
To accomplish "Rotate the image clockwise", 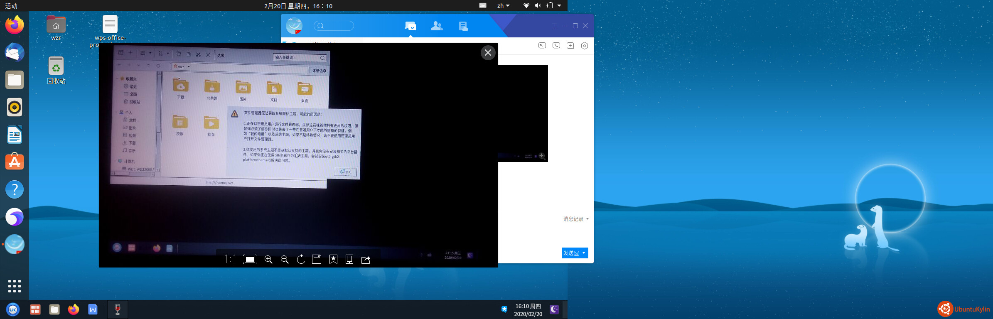I will pos(301,260).
